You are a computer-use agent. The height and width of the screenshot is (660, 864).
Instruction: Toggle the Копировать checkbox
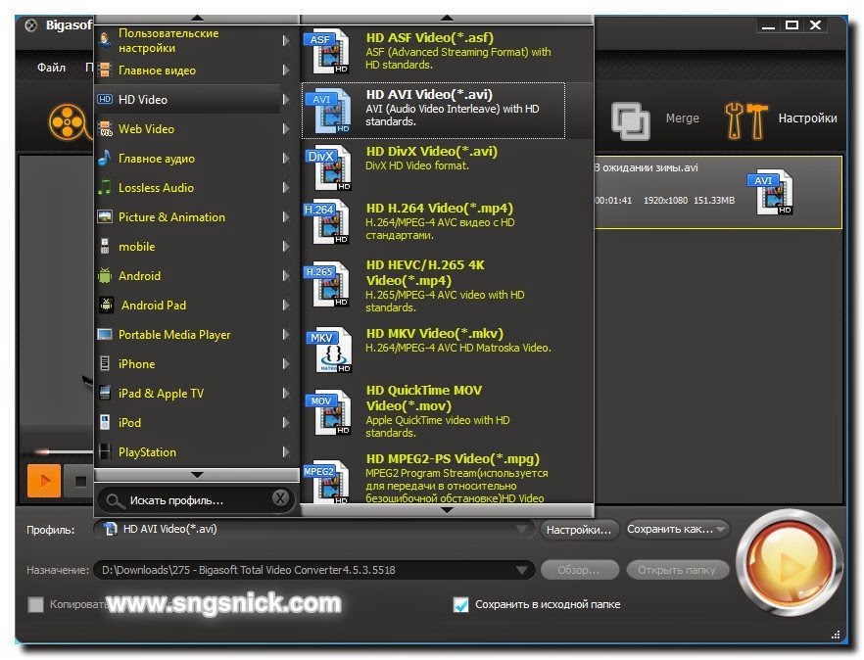36,604
